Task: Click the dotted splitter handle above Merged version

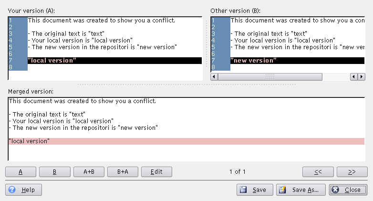Action: tap(186, 85)
